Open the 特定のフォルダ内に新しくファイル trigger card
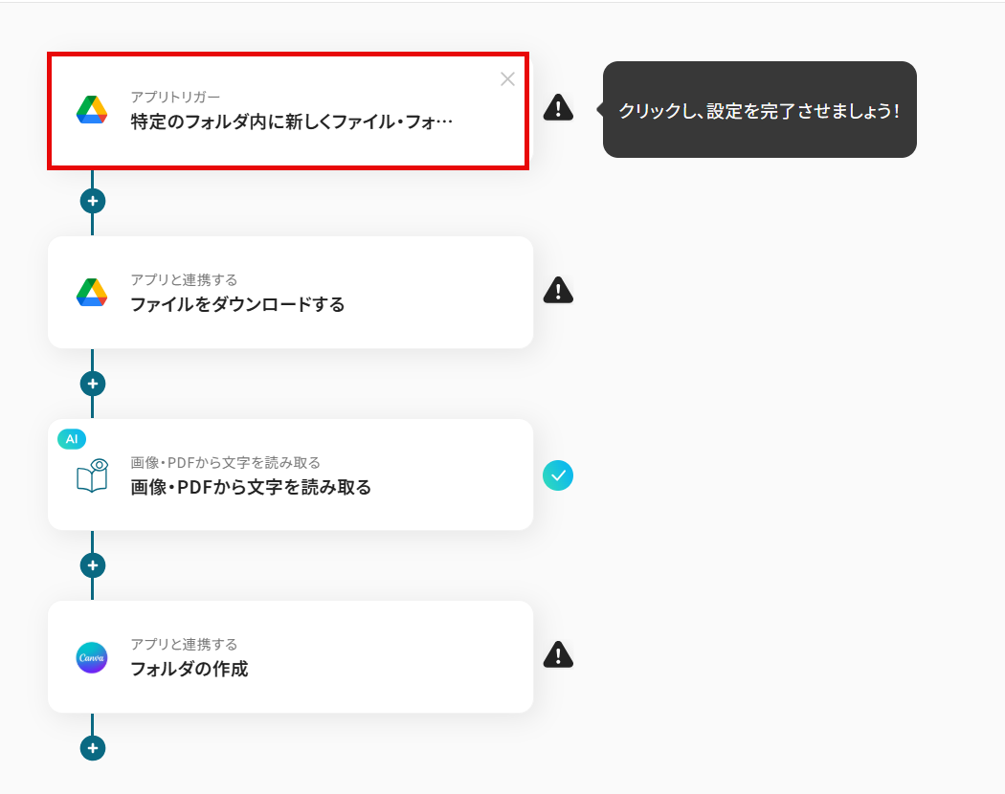The height and width of the screenshot is (794, 1005). [x=292, y=121]
